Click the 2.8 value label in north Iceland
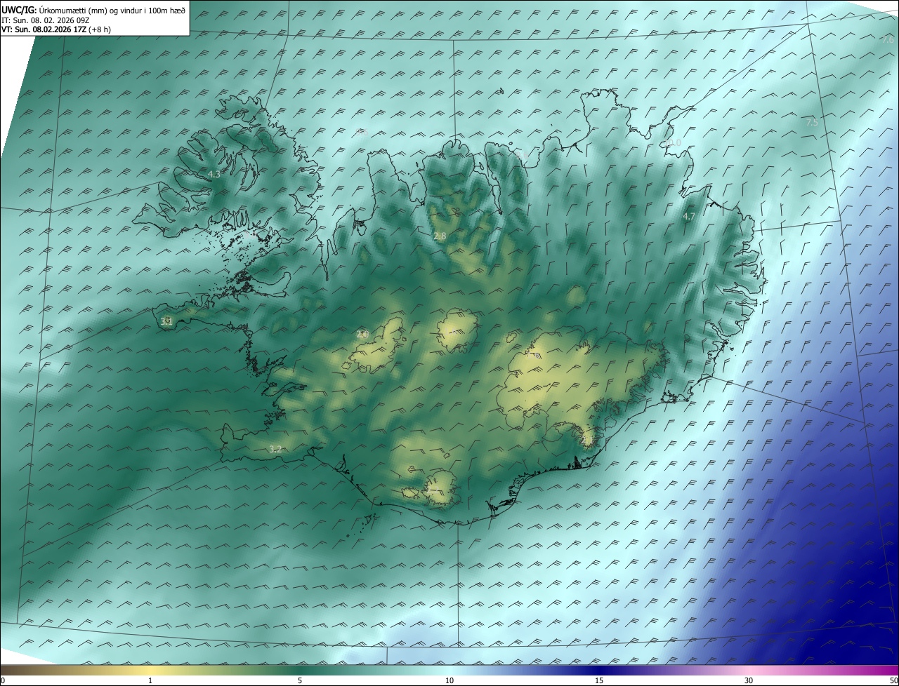Screen dimensions: 899x686 click(x=440, y=236)
